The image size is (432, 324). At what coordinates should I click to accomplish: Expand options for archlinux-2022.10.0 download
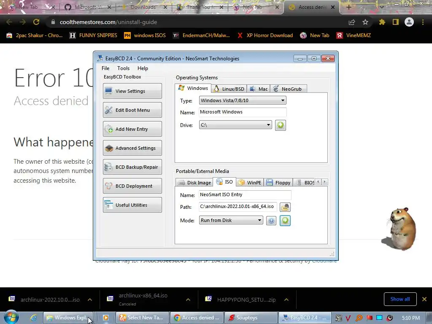coord(90,300)
